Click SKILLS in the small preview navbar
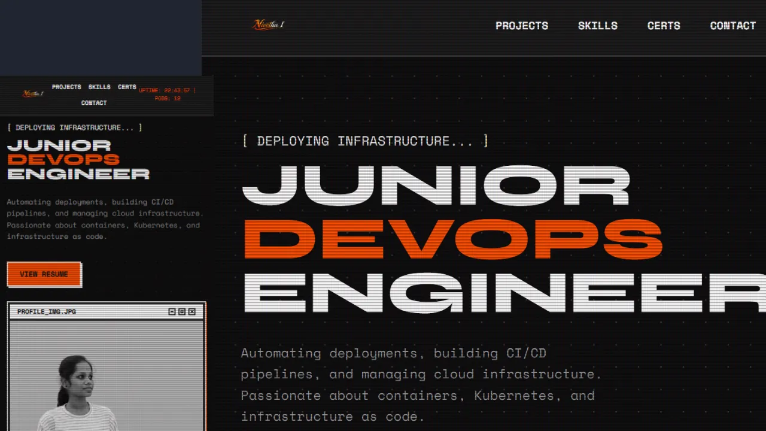This screenshot has width=766, height=431. (x=99, y=87)
